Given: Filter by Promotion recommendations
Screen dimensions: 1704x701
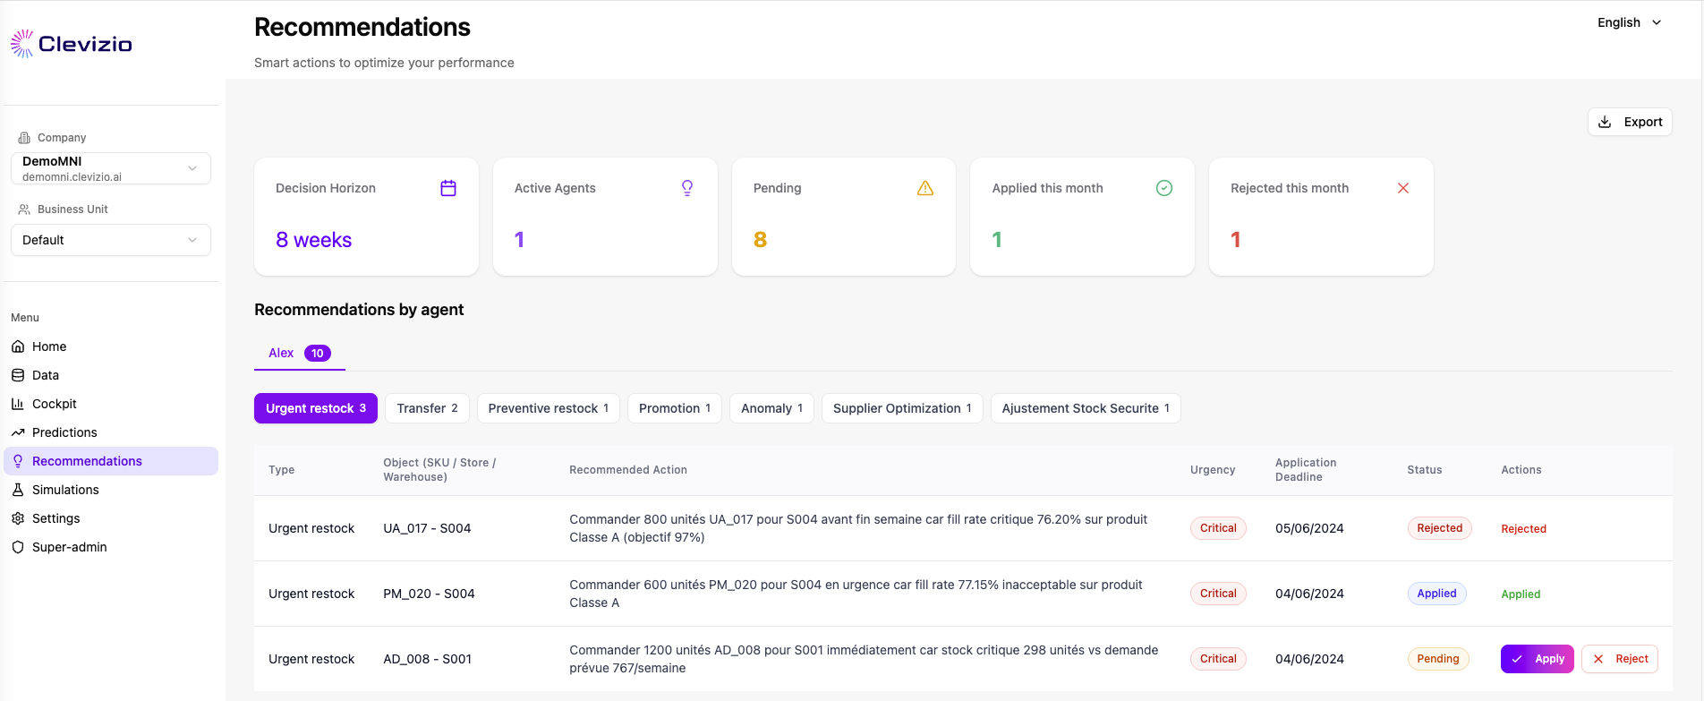Looking at the screenshot, I should pos(675,408).
